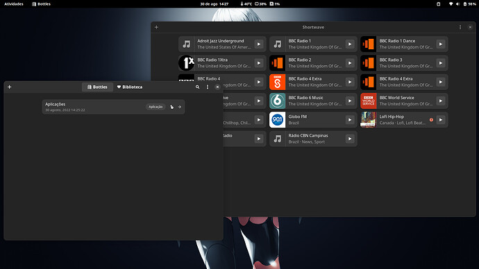This screenshot has width=479, height=269.
Task: Play Rádio CBN Campinas
Action: pyautogui.click(x=350, y=139)
